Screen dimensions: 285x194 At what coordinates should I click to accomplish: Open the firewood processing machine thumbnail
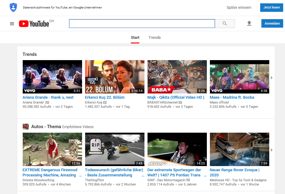click(52, 149)
